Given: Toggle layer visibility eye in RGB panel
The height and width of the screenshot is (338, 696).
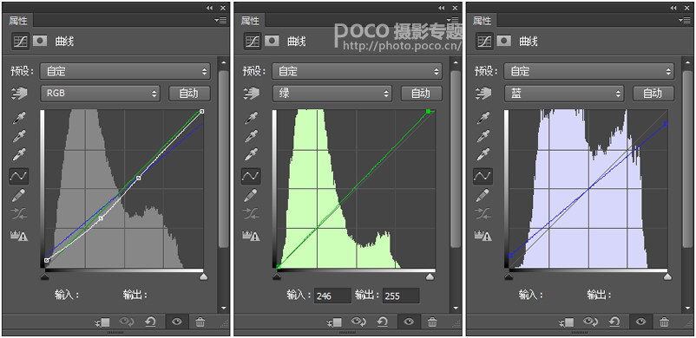Looking at the screenshot, I should click(177, 322).
